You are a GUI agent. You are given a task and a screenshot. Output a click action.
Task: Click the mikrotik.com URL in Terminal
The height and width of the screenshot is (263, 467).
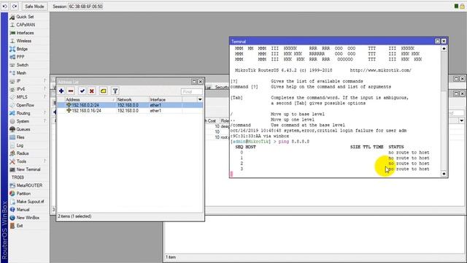(x=381, y=70)
